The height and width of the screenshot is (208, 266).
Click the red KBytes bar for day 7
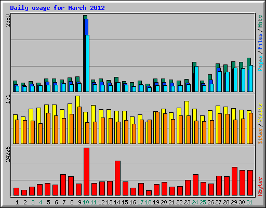(x=63, y=185)
